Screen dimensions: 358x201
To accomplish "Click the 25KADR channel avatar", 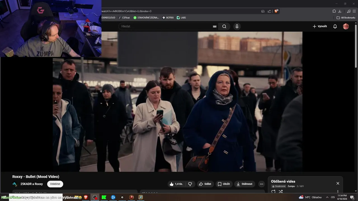I will tap(15, 184).
